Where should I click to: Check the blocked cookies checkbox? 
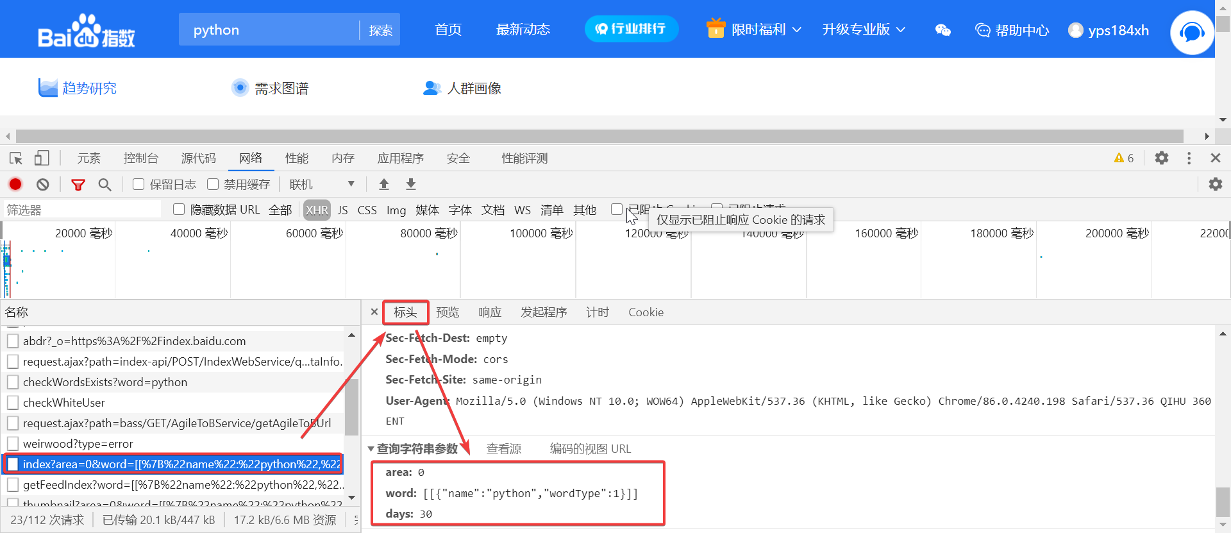coord(617,209)
